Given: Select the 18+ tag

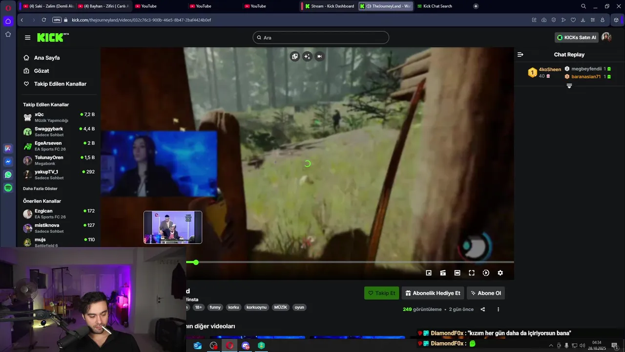Looking at the screenshot, I should [198, 308].
